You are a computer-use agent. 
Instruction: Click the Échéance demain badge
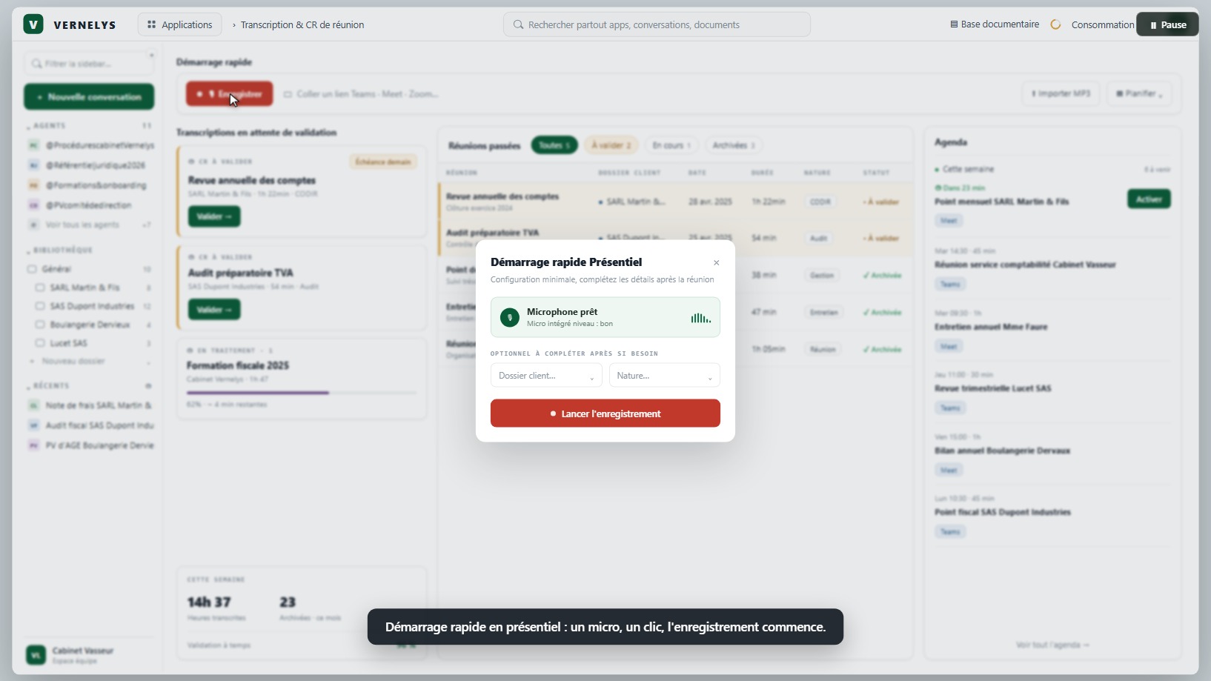tap(382, 162)
